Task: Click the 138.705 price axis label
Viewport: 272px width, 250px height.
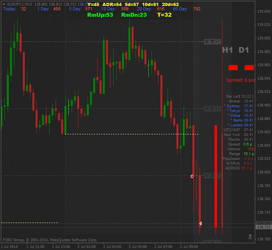Action: [264, 239]
